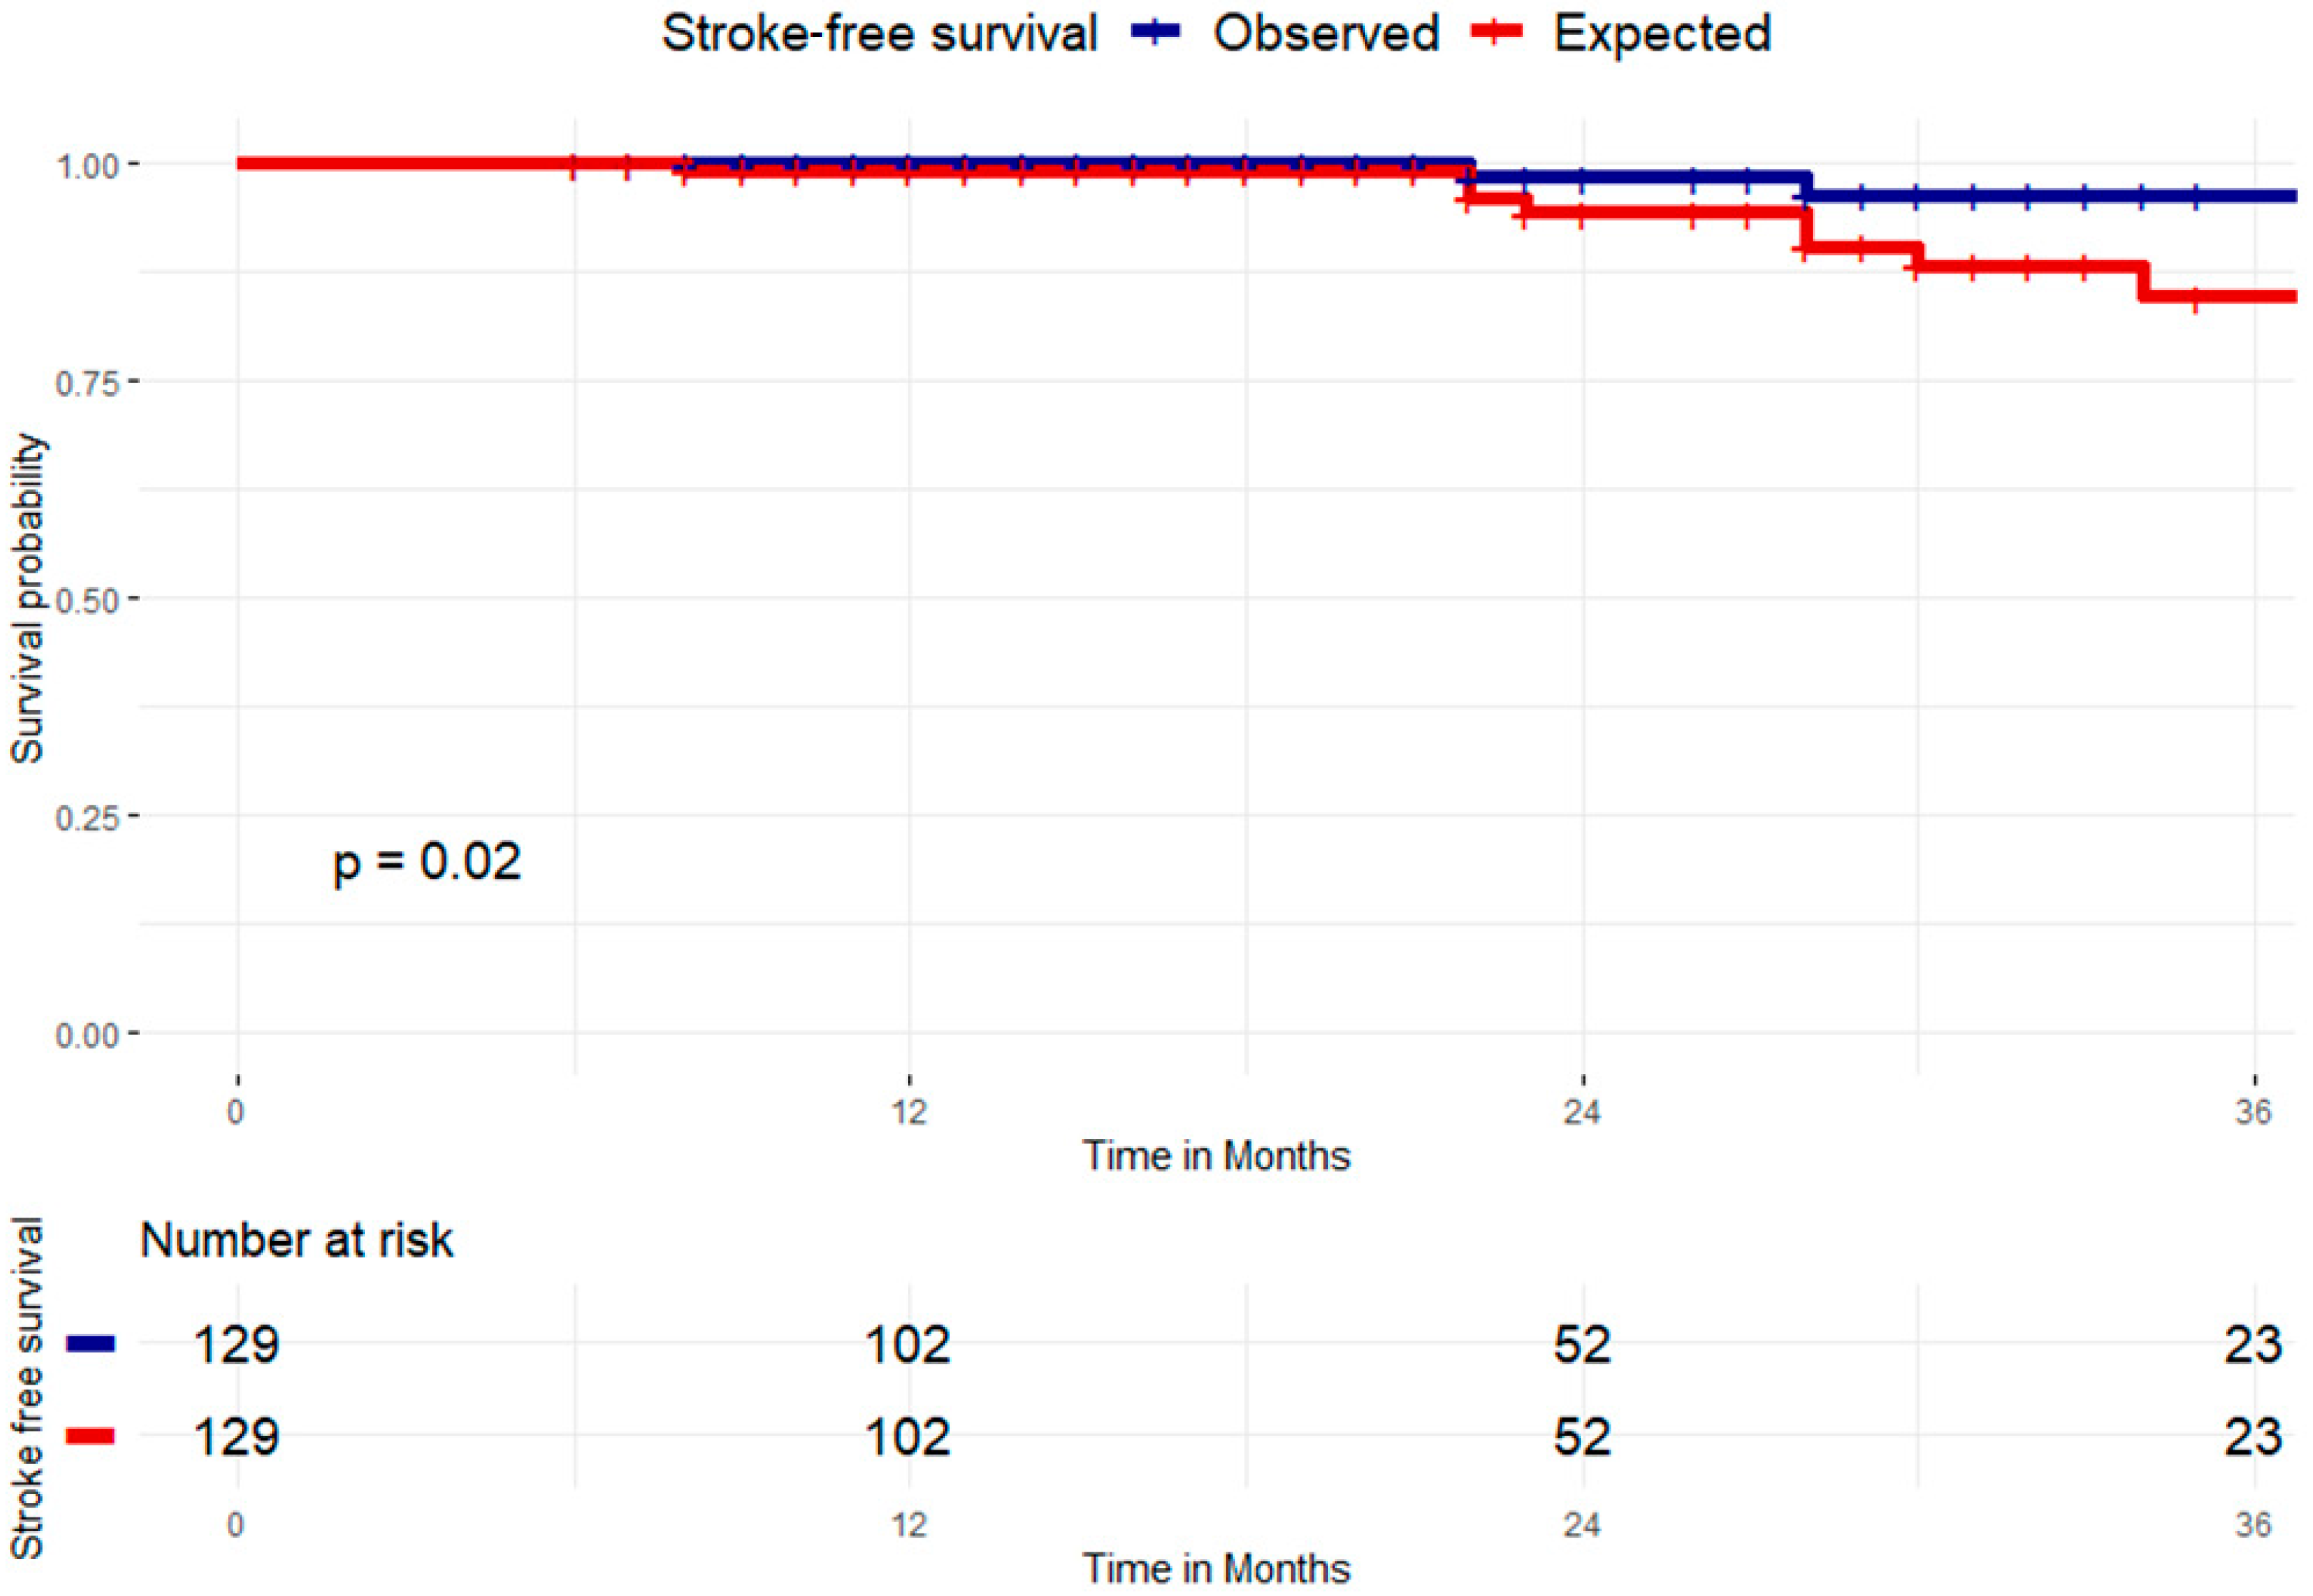Click the red-row value 52 at month 24

pos(1582,1437)
